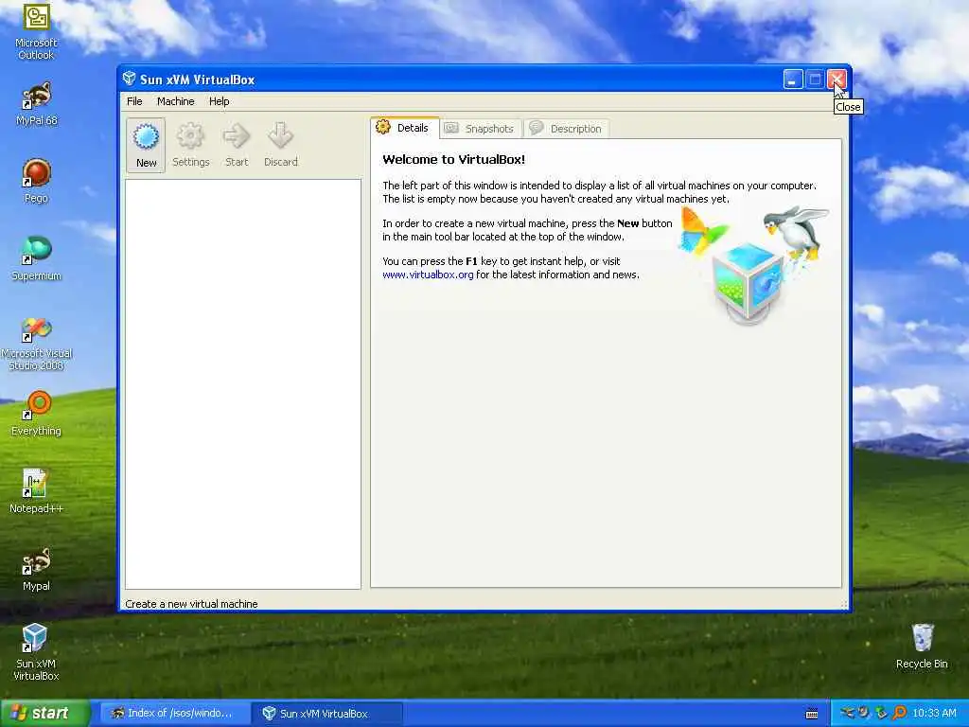Click the Welcome to VirtualBox! heading
This screenshot has width=969, height=727.
pos(453,159)
